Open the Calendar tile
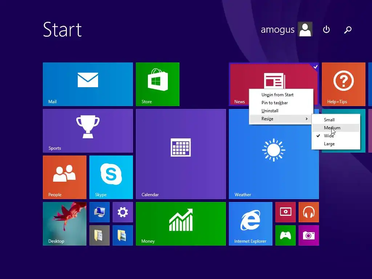Viewport: 372px width, 279px height. [x=181, y=154]
